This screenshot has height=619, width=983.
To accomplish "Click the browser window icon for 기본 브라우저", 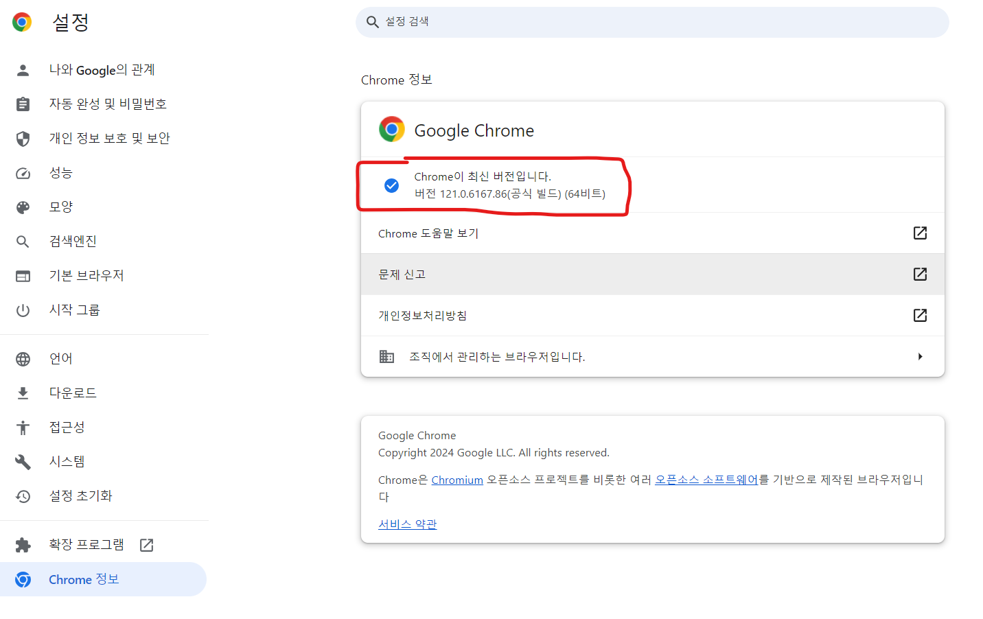I will tap(23, 276).
